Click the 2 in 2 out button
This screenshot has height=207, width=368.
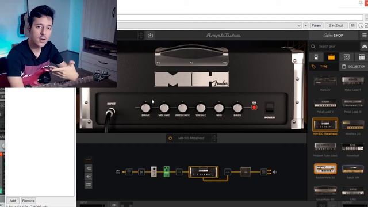(336, 25)
